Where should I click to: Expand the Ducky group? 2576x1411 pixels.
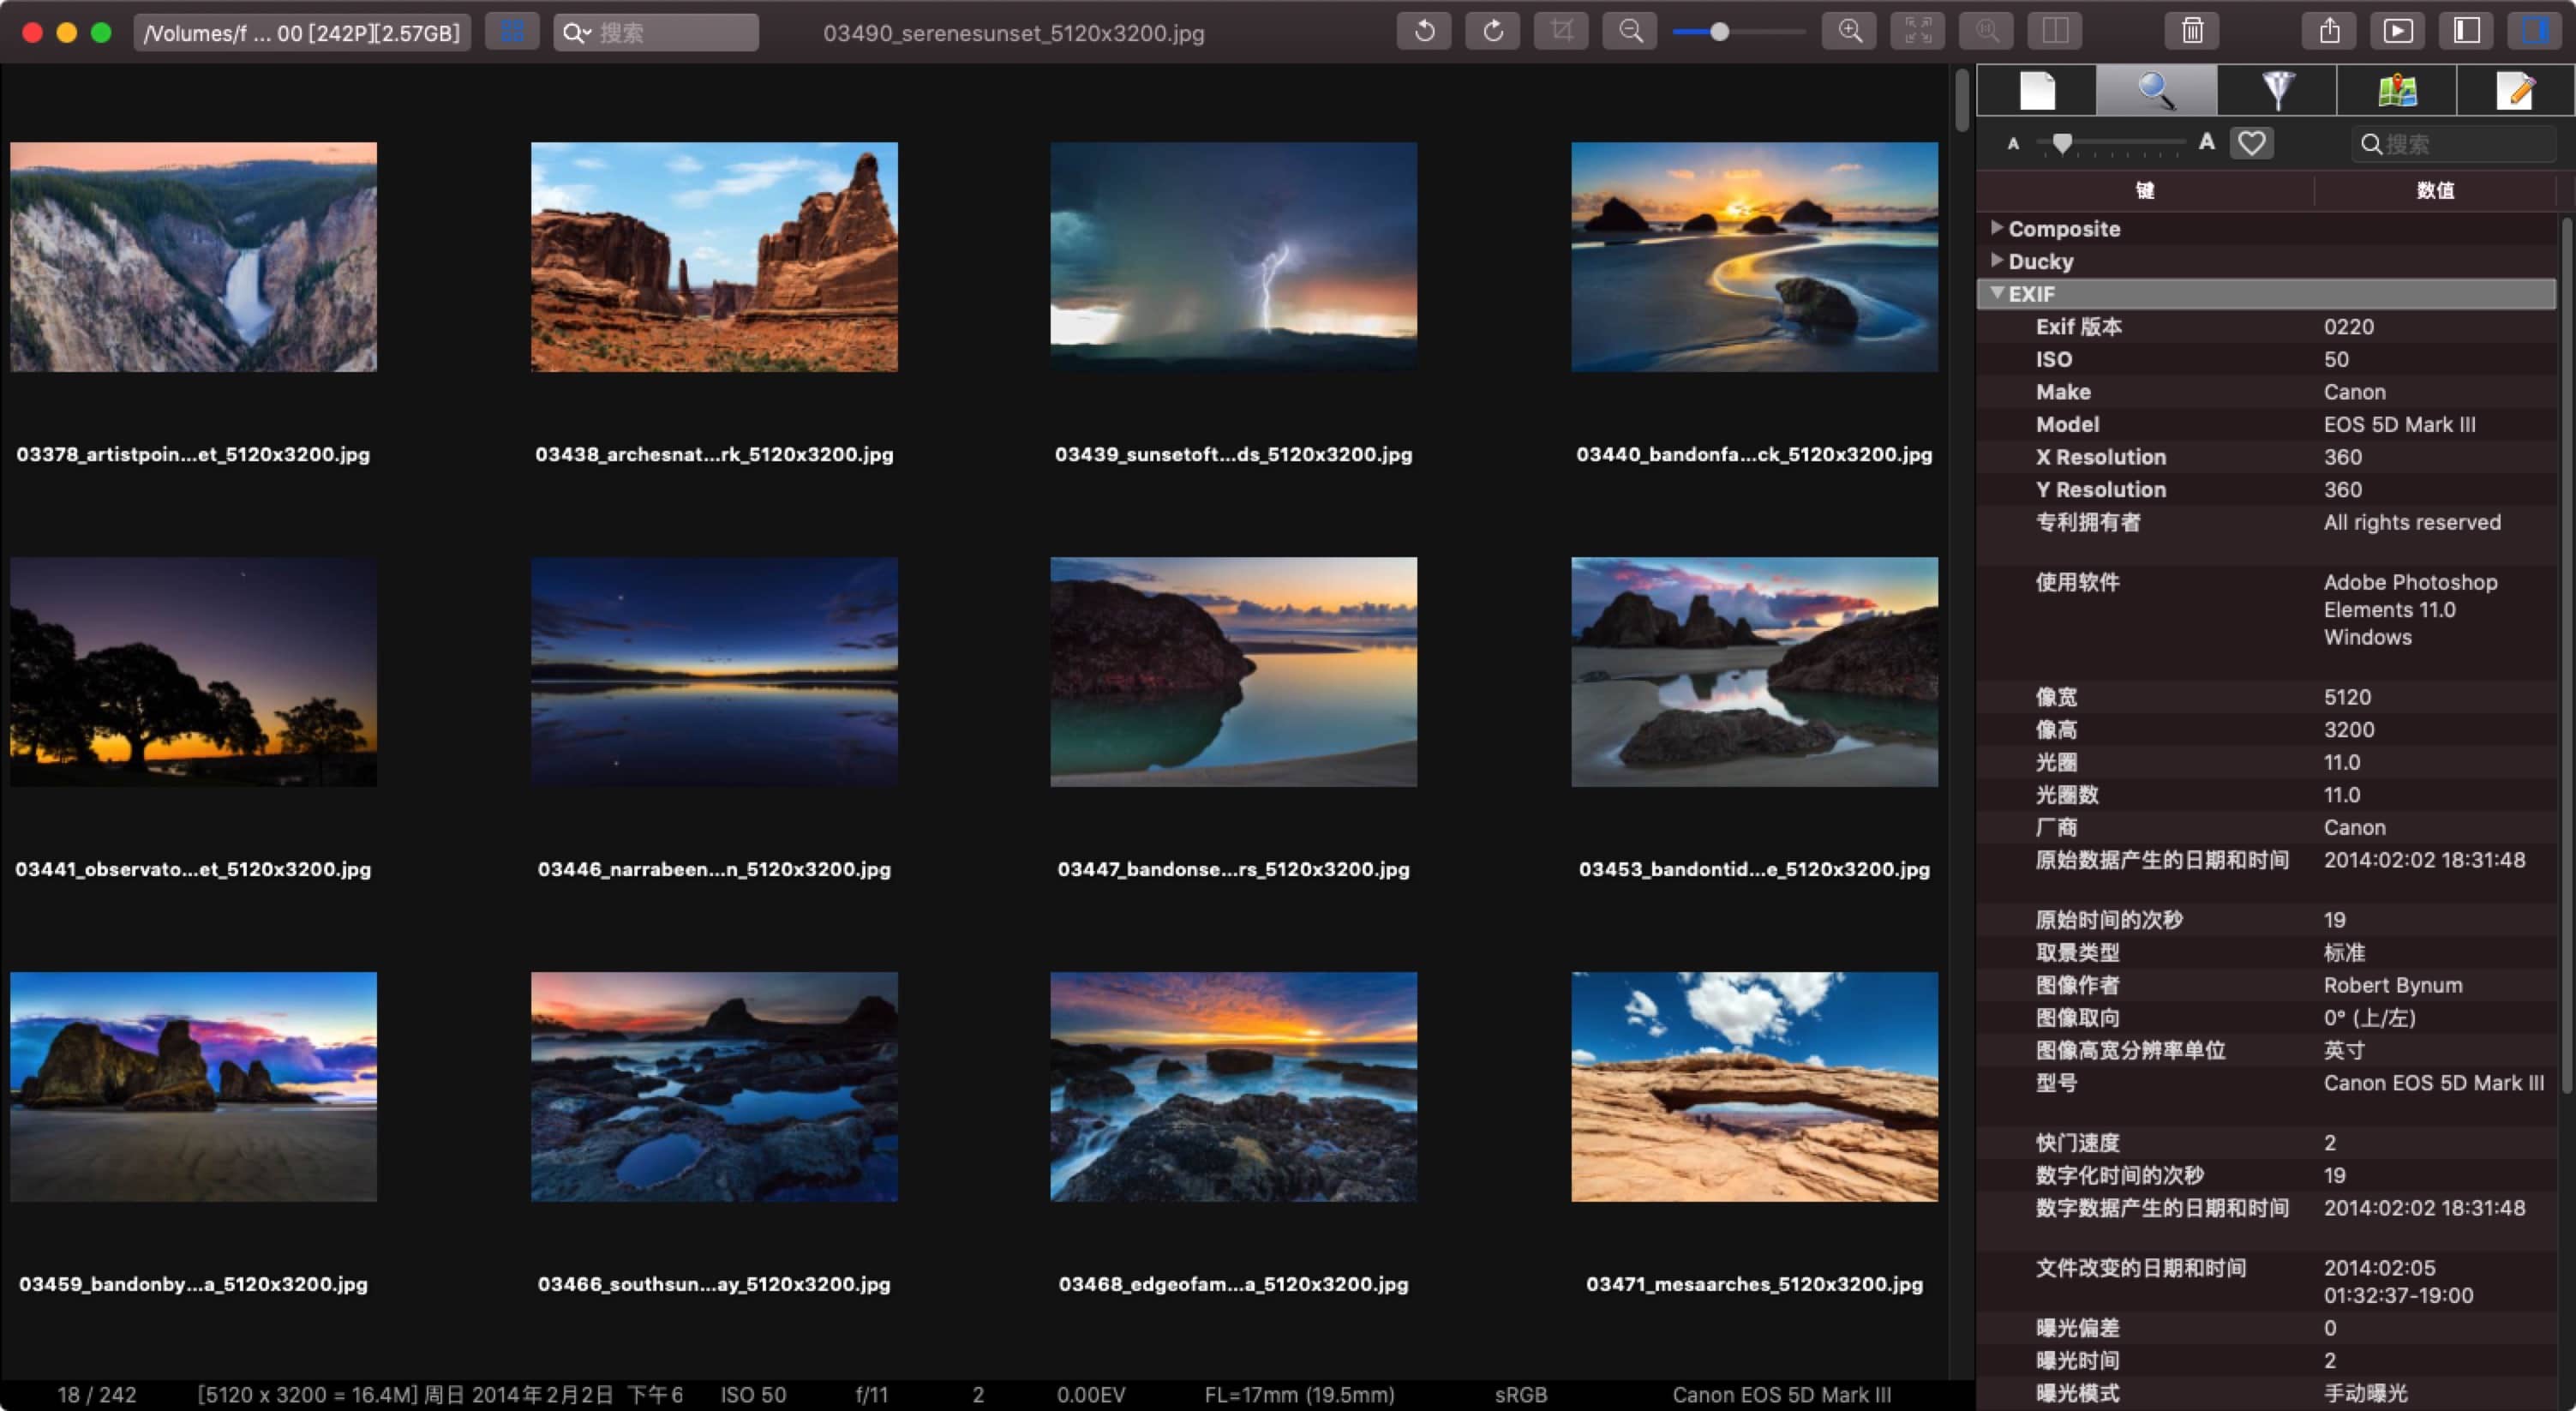(x=1996, y=261)
